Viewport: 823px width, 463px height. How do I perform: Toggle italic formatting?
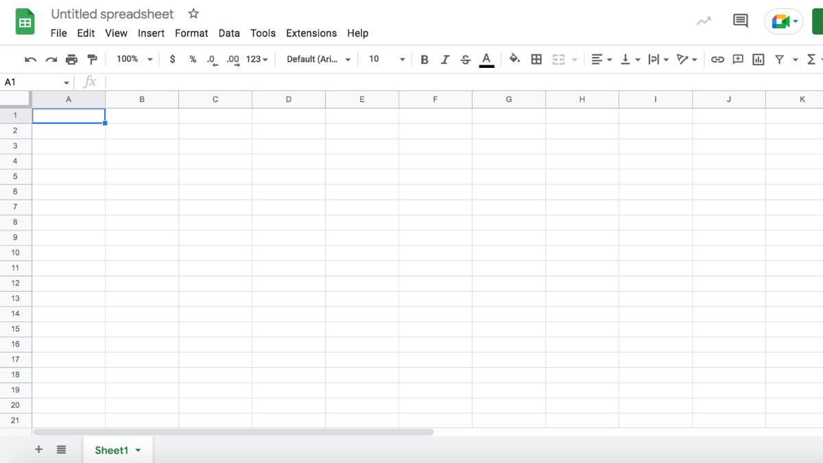[x=444, y=59]
